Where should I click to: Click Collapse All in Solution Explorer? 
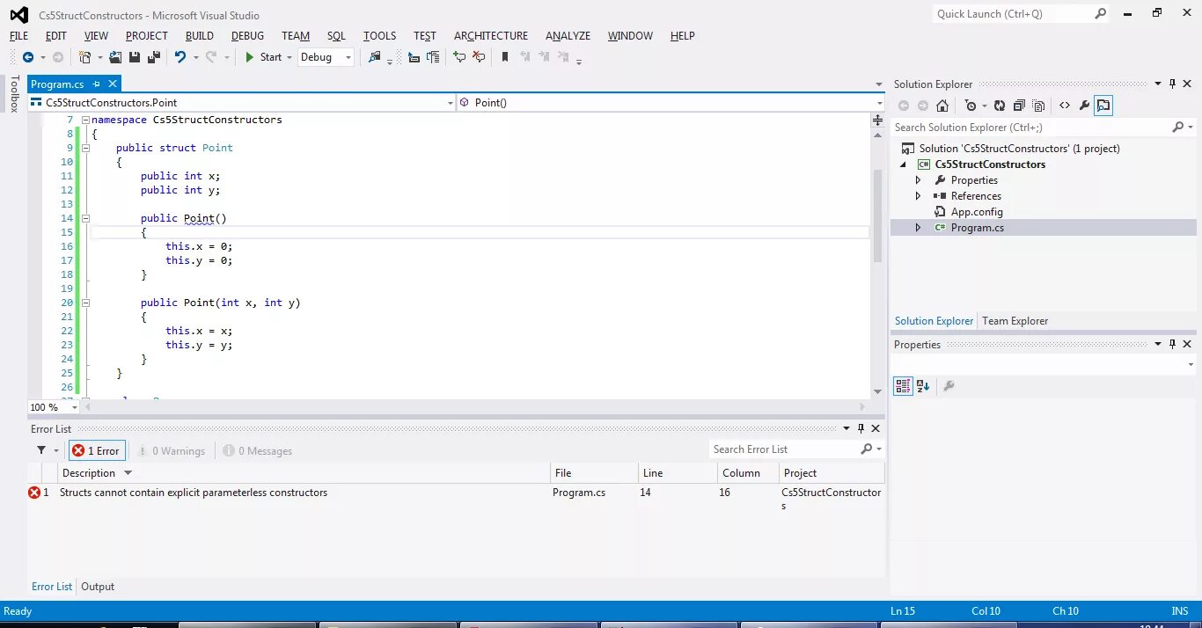tap(1019, 106)
